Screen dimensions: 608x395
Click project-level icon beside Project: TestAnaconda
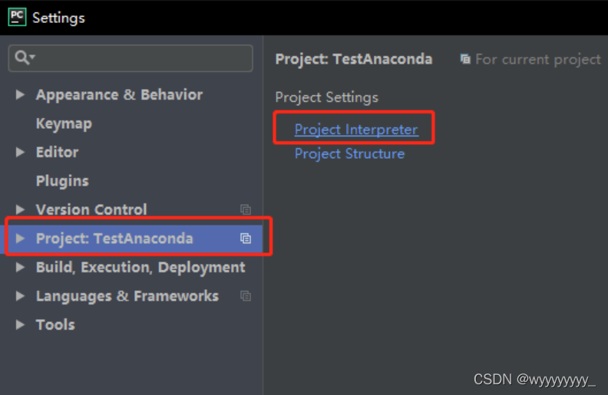[x=246, y=239]
